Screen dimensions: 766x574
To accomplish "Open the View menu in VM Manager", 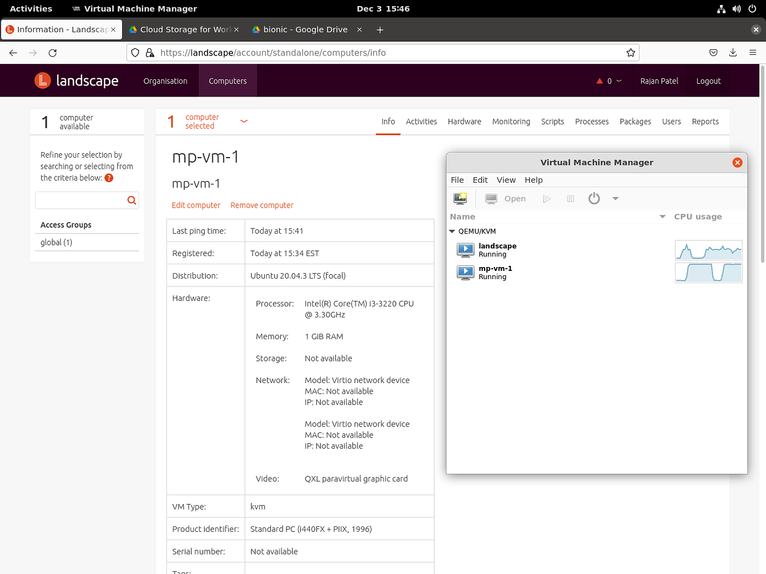I will point(506,180).
